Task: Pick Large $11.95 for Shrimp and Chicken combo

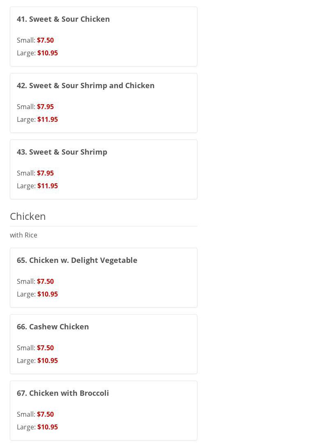Action: (37, 119)
